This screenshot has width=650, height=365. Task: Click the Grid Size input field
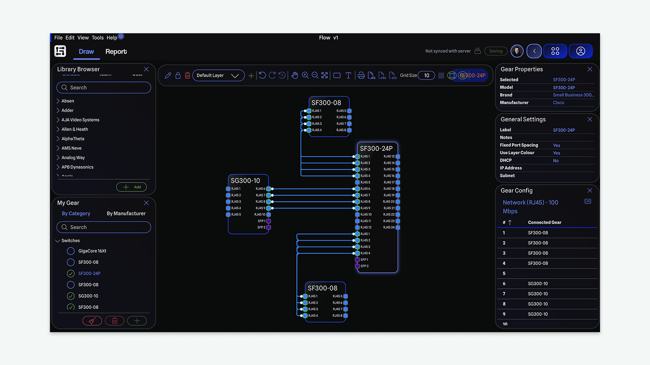pos(427,75)
